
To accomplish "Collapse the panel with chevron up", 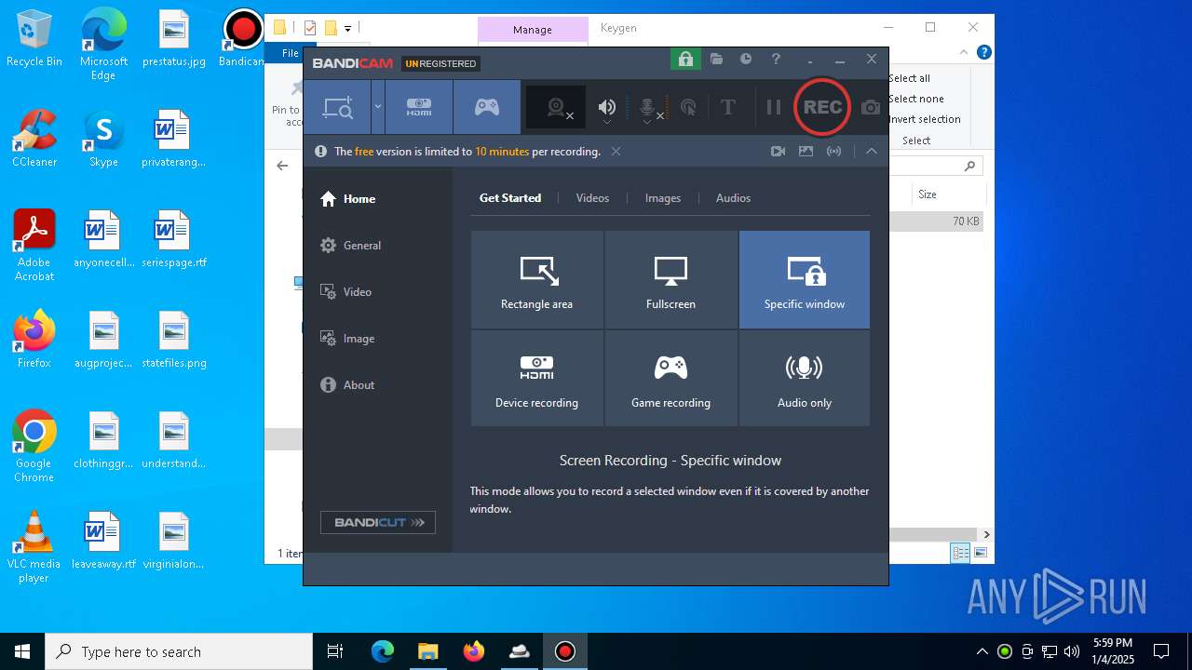I will coord(872,151).
